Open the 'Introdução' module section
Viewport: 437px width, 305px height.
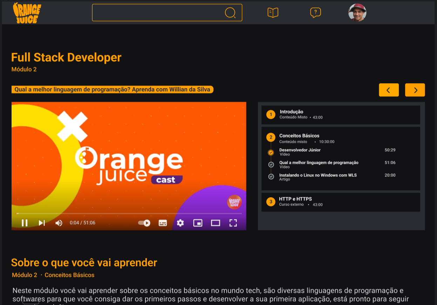340,115
